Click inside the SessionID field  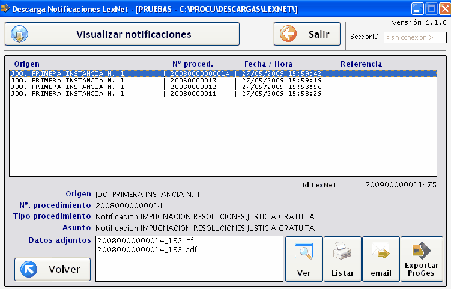click(x=415, y=37)
